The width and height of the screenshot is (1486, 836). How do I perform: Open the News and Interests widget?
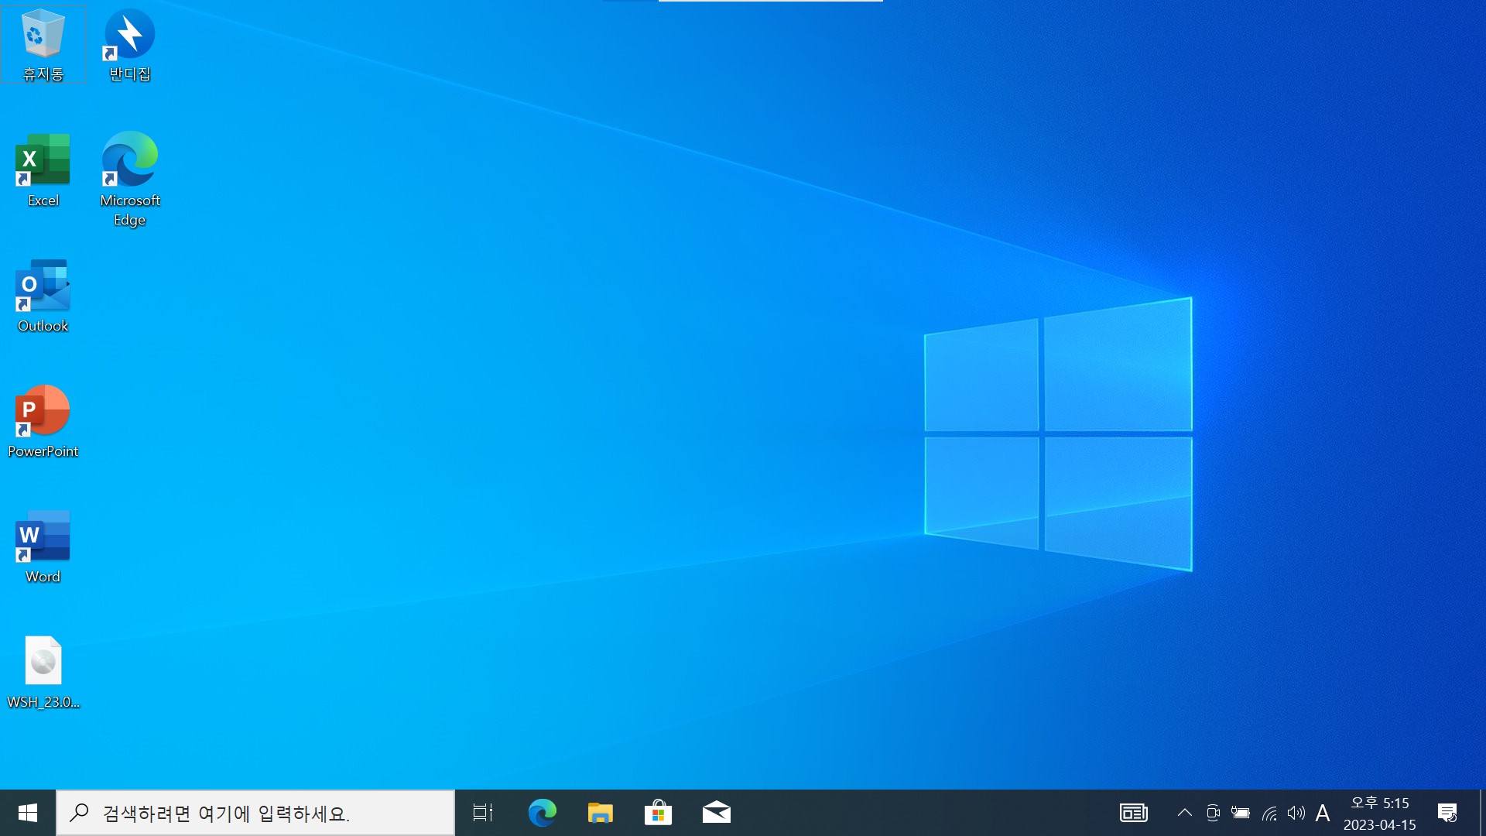point(1134,813)
